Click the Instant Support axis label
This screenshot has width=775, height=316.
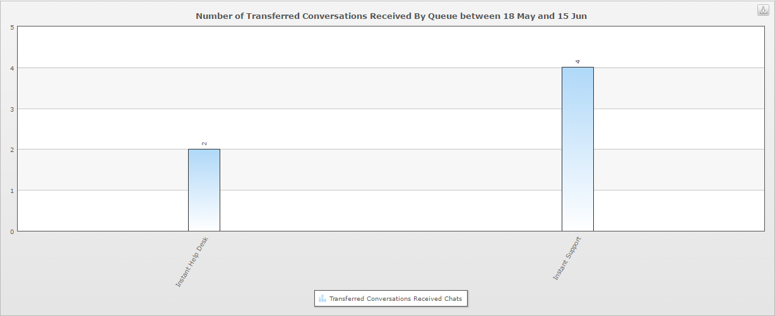pyautogui.click(x=567, y=259)
